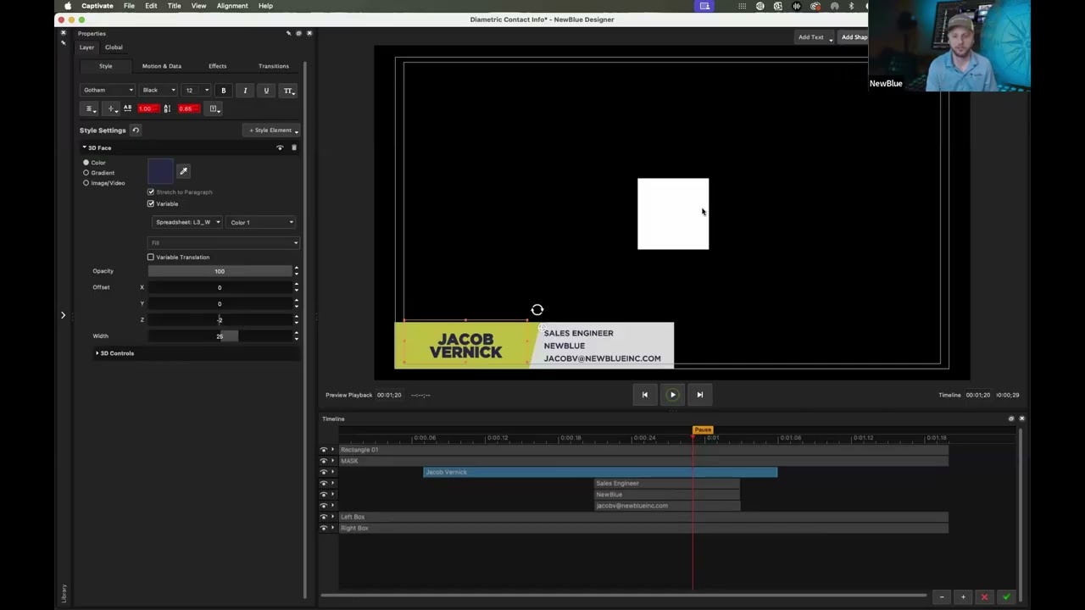Image resolution: width=1085 pixels, height=610 pixels.
Task: Open the text case TT options
Action: [288, 91]
